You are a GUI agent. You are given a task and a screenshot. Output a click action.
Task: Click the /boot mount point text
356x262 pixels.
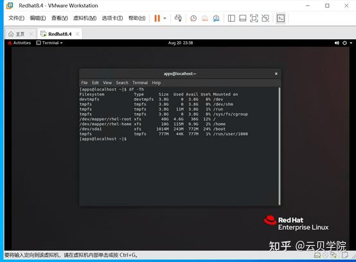point(219,129)
